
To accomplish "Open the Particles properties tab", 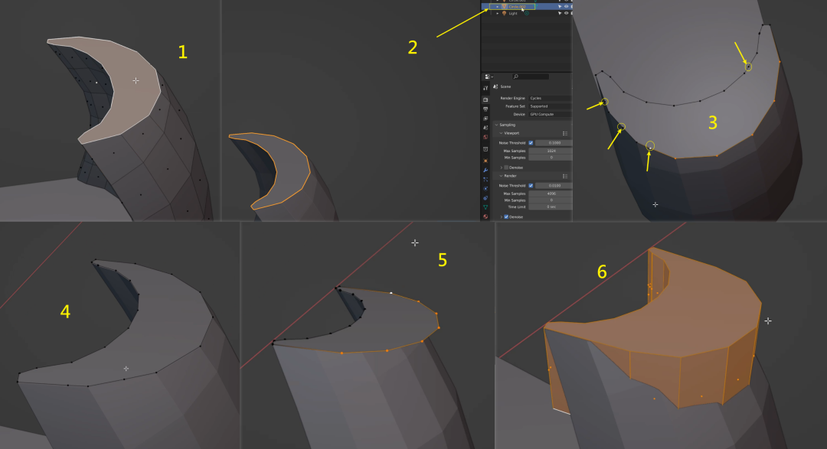I will coord(485,179).
